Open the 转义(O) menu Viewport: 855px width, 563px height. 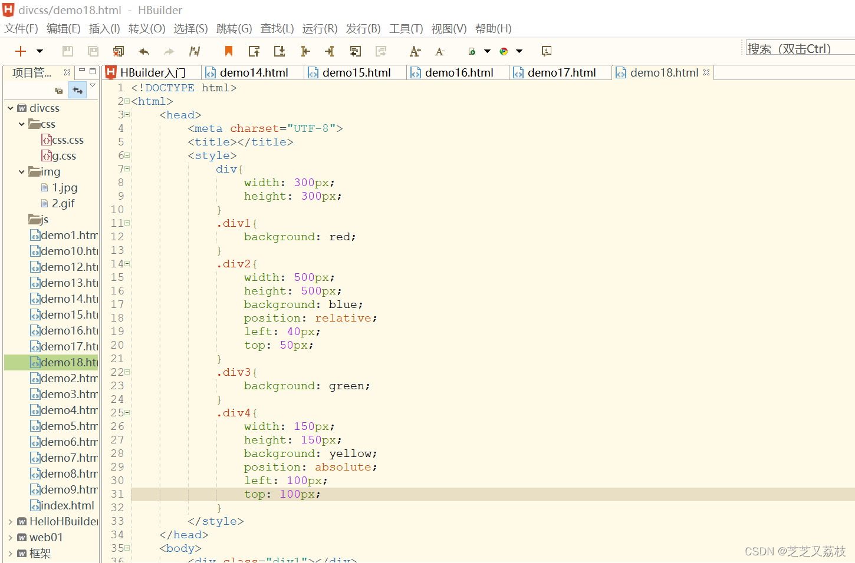(x=147, y=29)
